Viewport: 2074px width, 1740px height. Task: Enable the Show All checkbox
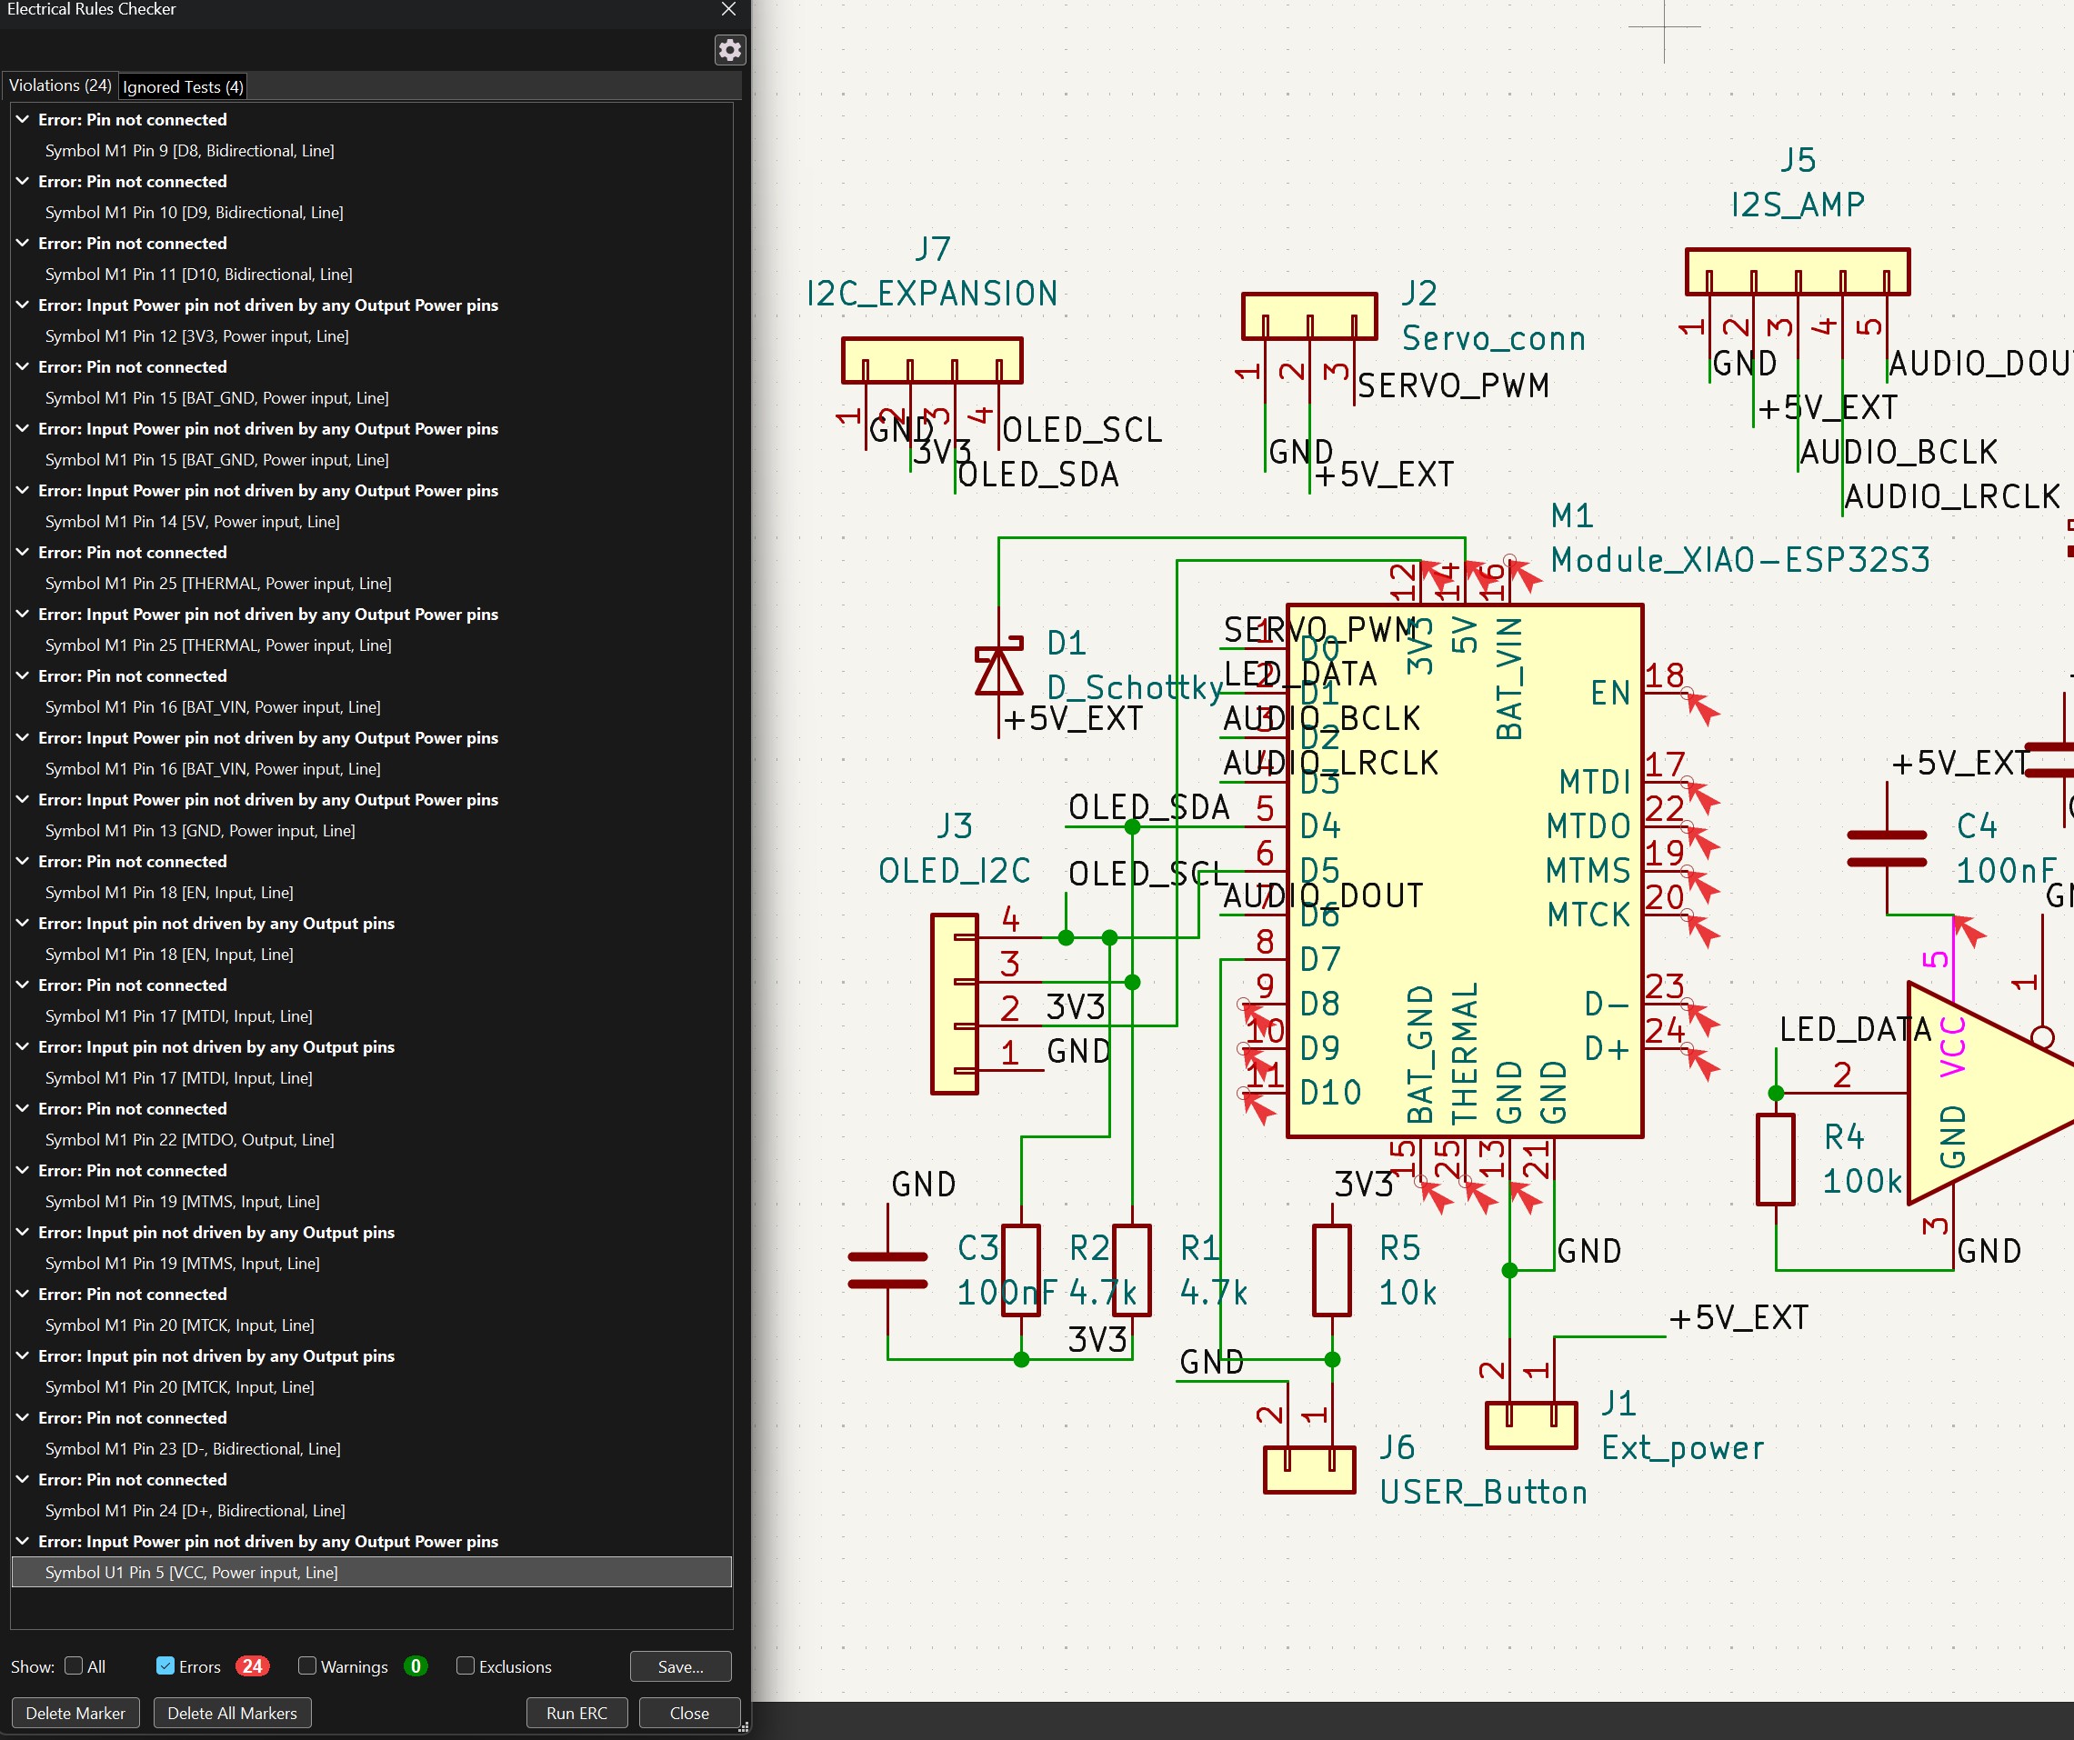point(74,1666)
